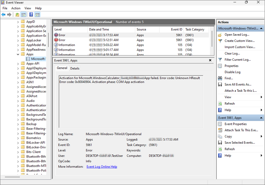Collapse the Event 5961, Apps actions section

pos(261,118)
